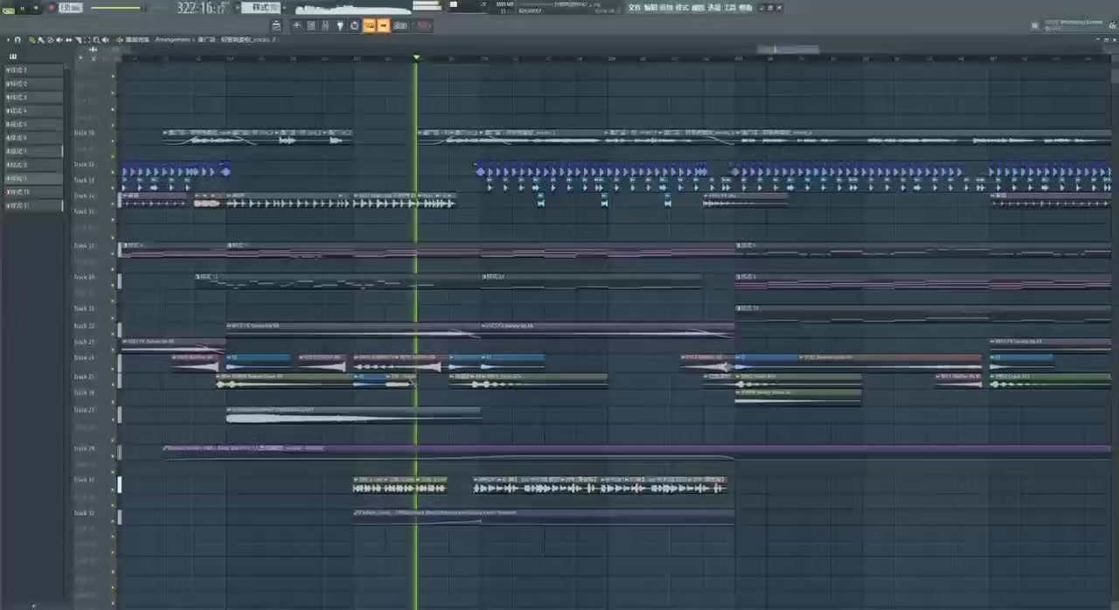This screenshot has width=1119, height=610.
Task: Select the zoom tool in playlist toolbar
Action: (x=95, y=40)
